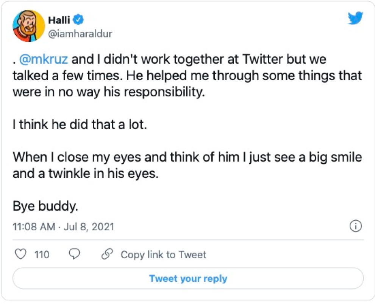The image size is (375, 304).
Task: Open the info circle icon
Action: pos(355,226)
